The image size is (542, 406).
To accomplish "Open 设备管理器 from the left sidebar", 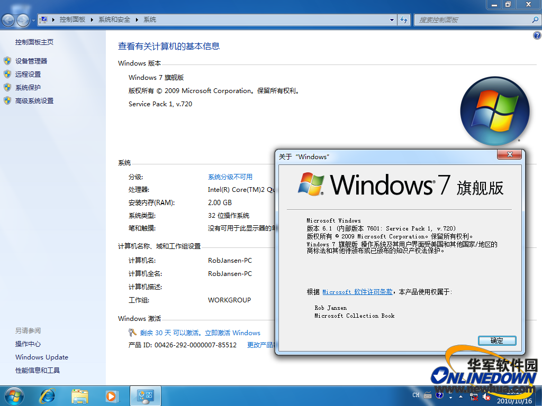I will (31, 61).
